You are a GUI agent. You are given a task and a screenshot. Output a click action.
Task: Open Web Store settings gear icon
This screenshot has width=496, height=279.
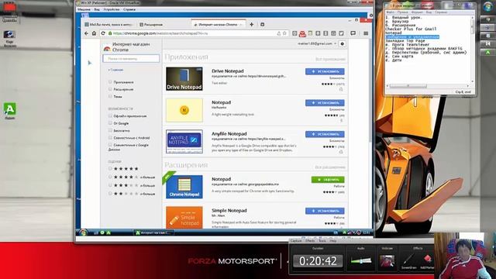343,44
